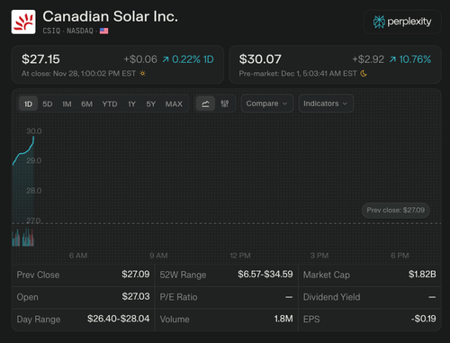Viewport: 450px width, 343px height.
Task: Click the Open value $27.03
Action: [136, 296]
